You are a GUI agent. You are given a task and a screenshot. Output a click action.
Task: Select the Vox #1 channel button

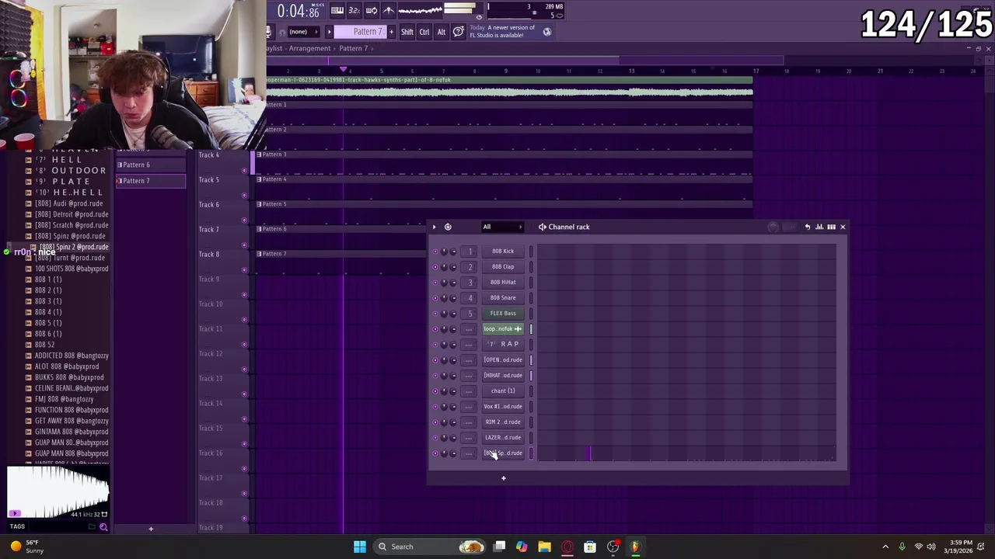503,407
